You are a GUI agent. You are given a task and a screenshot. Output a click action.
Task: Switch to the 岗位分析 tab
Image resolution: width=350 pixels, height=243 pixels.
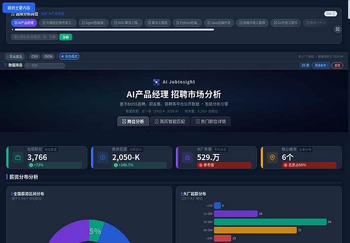[133, 121]
